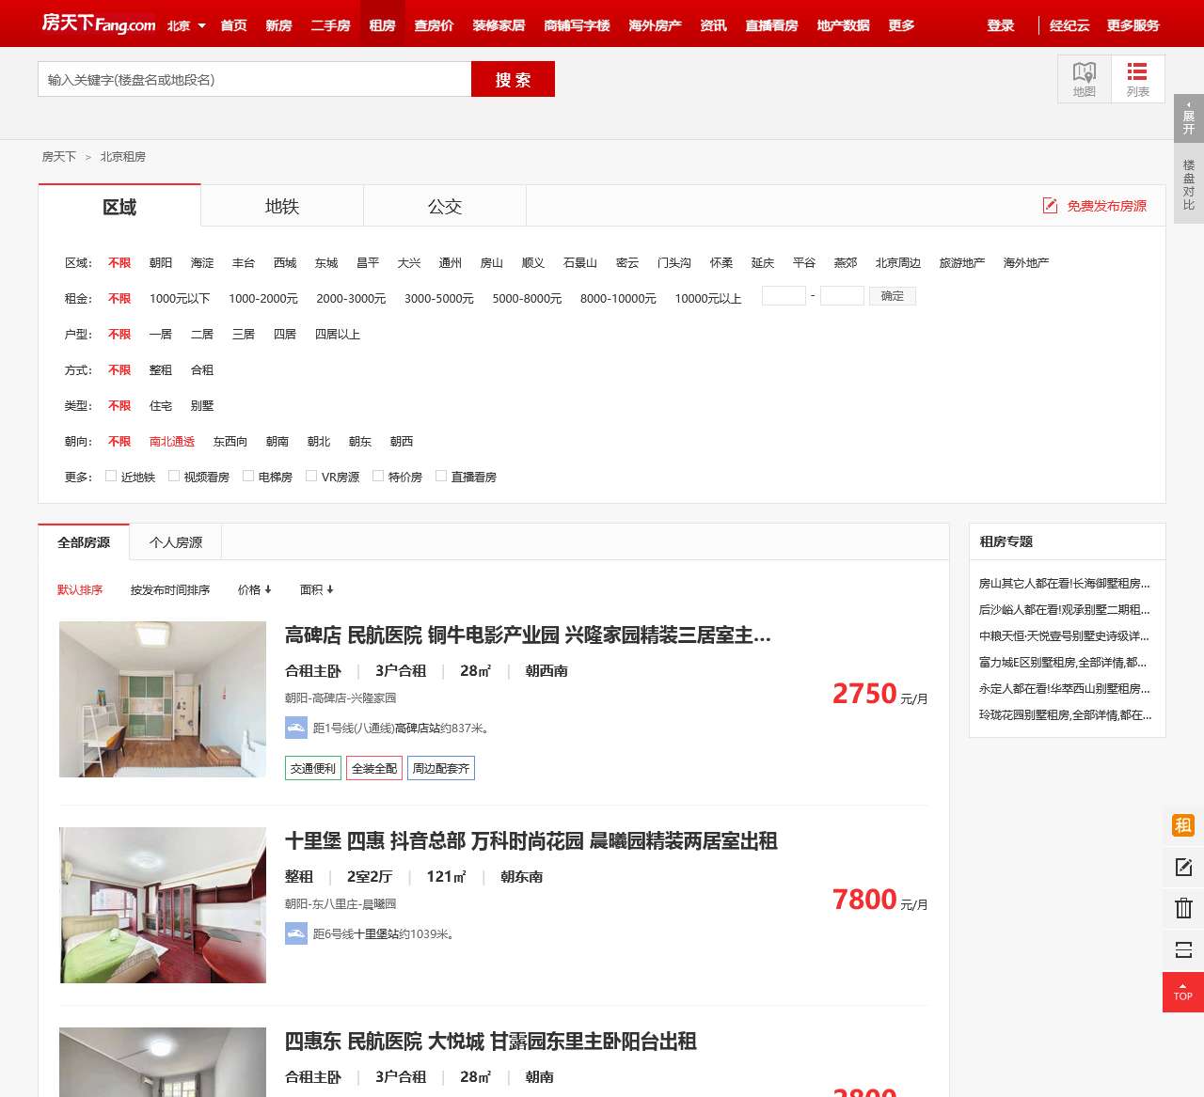1204x1097 pixels.
Task: Open the map view icon
Action: point(1085,79)
